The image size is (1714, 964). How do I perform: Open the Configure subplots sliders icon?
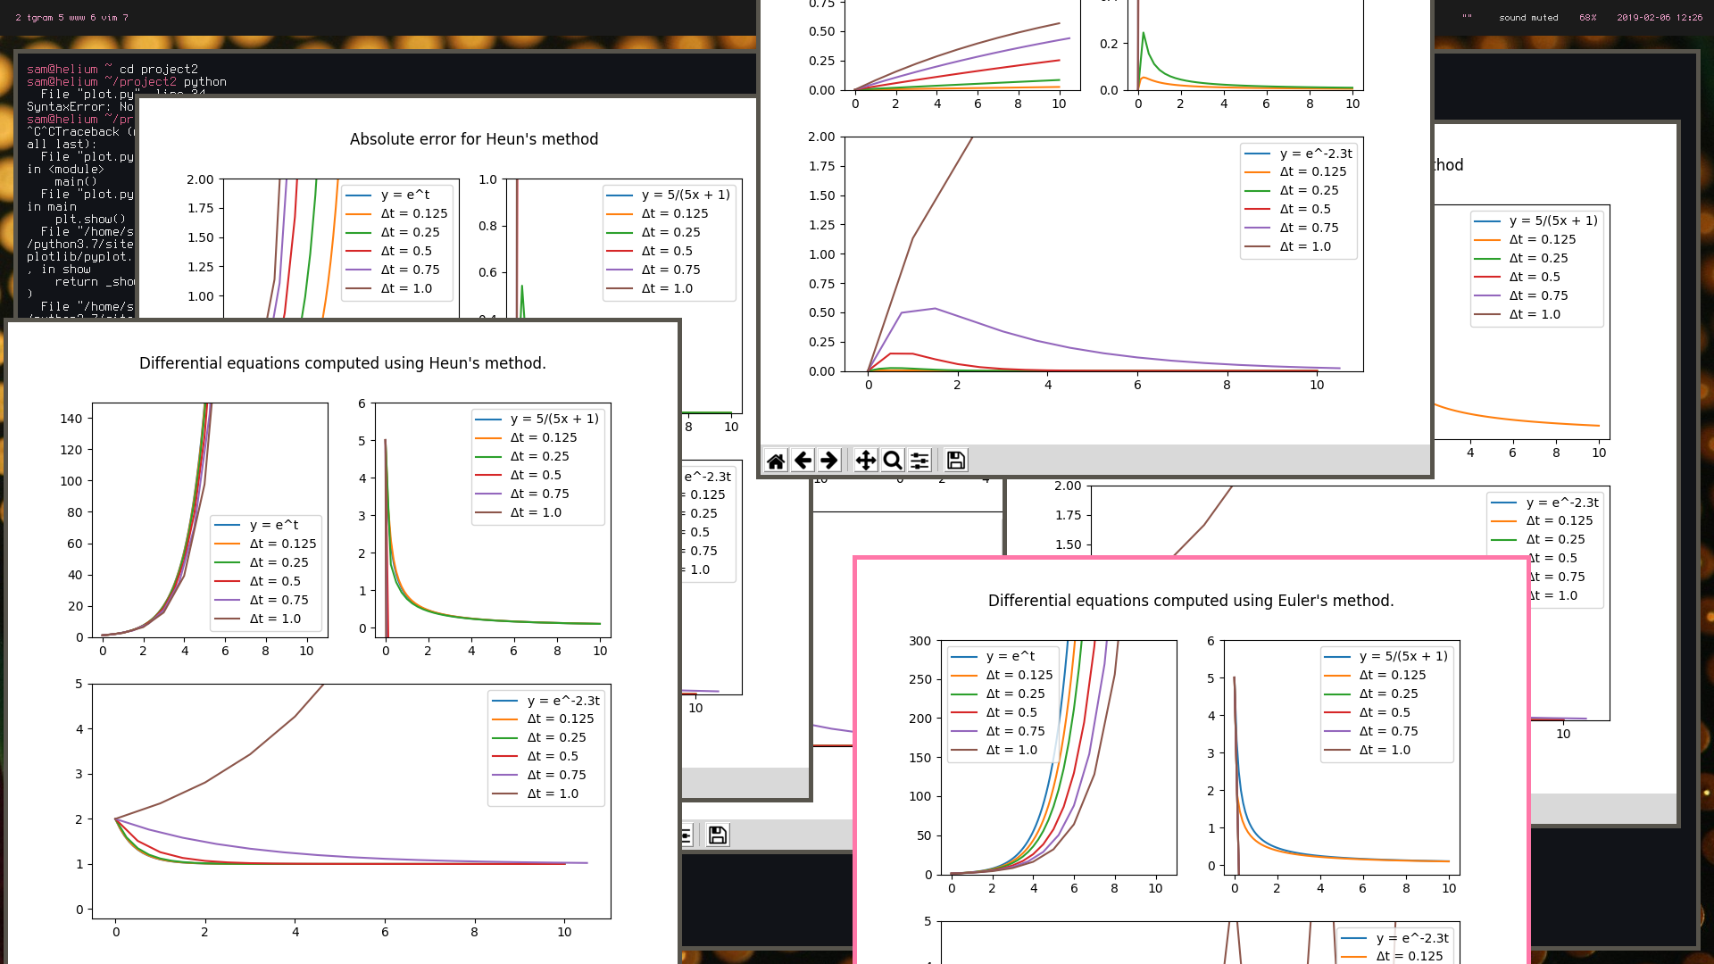tap(919, 461)
